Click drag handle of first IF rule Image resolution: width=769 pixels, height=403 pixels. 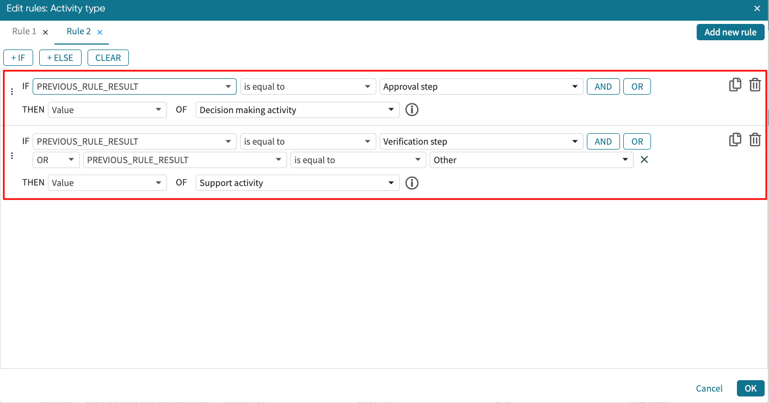(12, 92)
